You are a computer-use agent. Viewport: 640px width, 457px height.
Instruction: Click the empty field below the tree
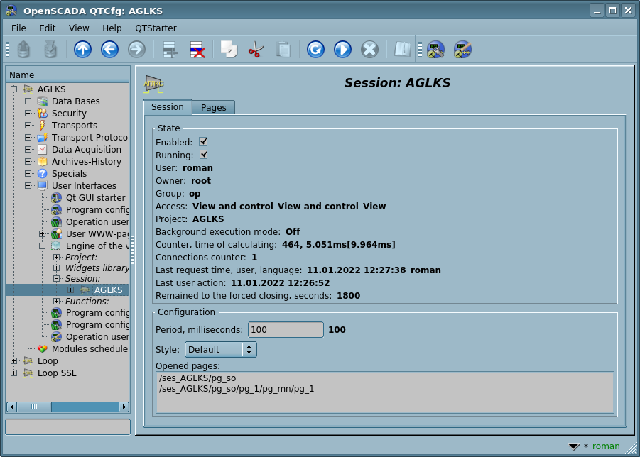[x=67, y=426]
